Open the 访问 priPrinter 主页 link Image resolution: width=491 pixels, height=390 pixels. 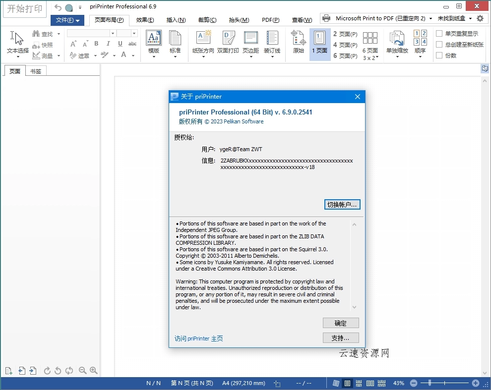coord(197,338)
